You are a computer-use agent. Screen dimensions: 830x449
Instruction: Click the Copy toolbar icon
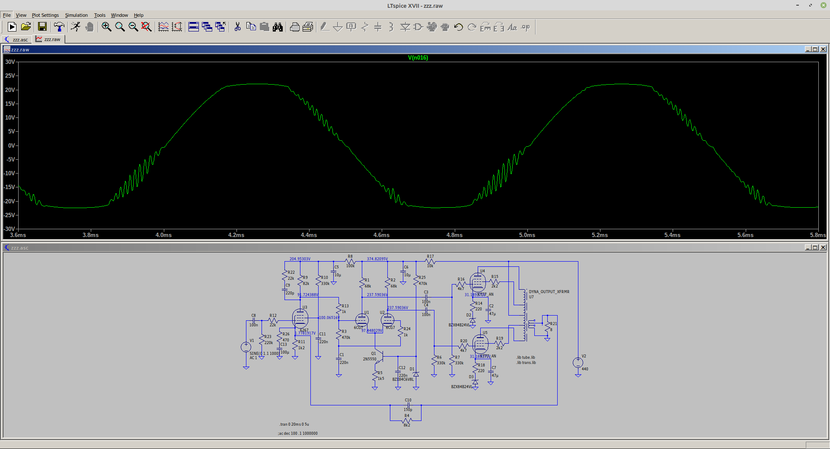click(x=251, y=27)
